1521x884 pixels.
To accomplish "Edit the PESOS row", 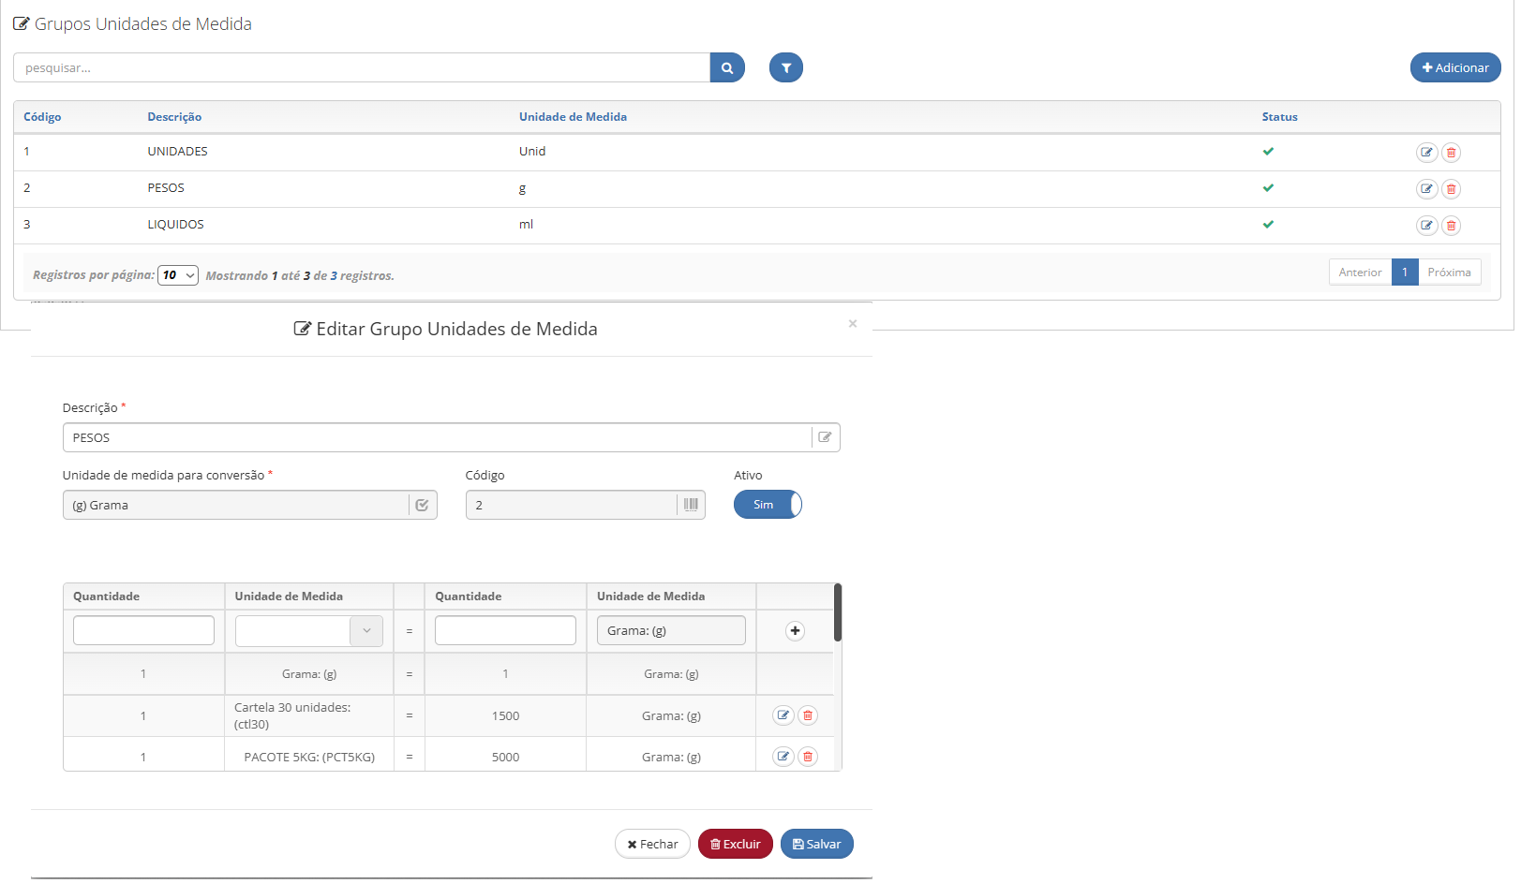I will 1426,188.
